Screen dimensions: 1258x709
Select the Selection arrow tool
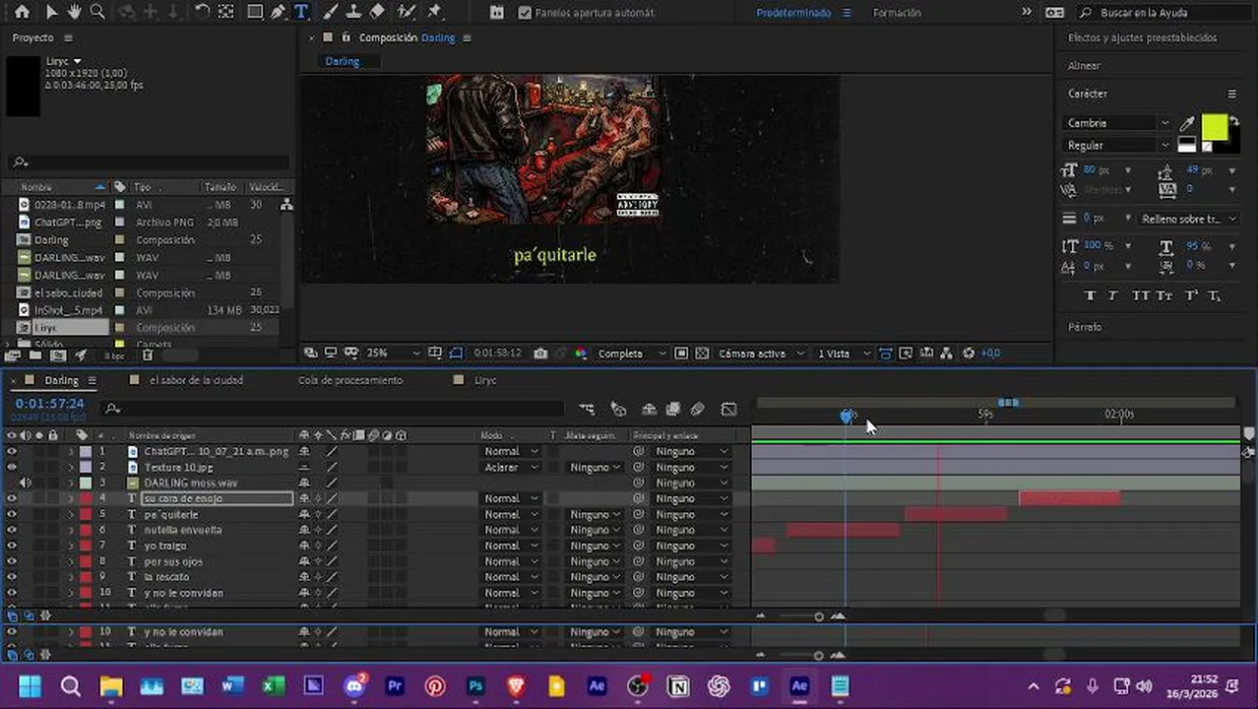[51, 12]
